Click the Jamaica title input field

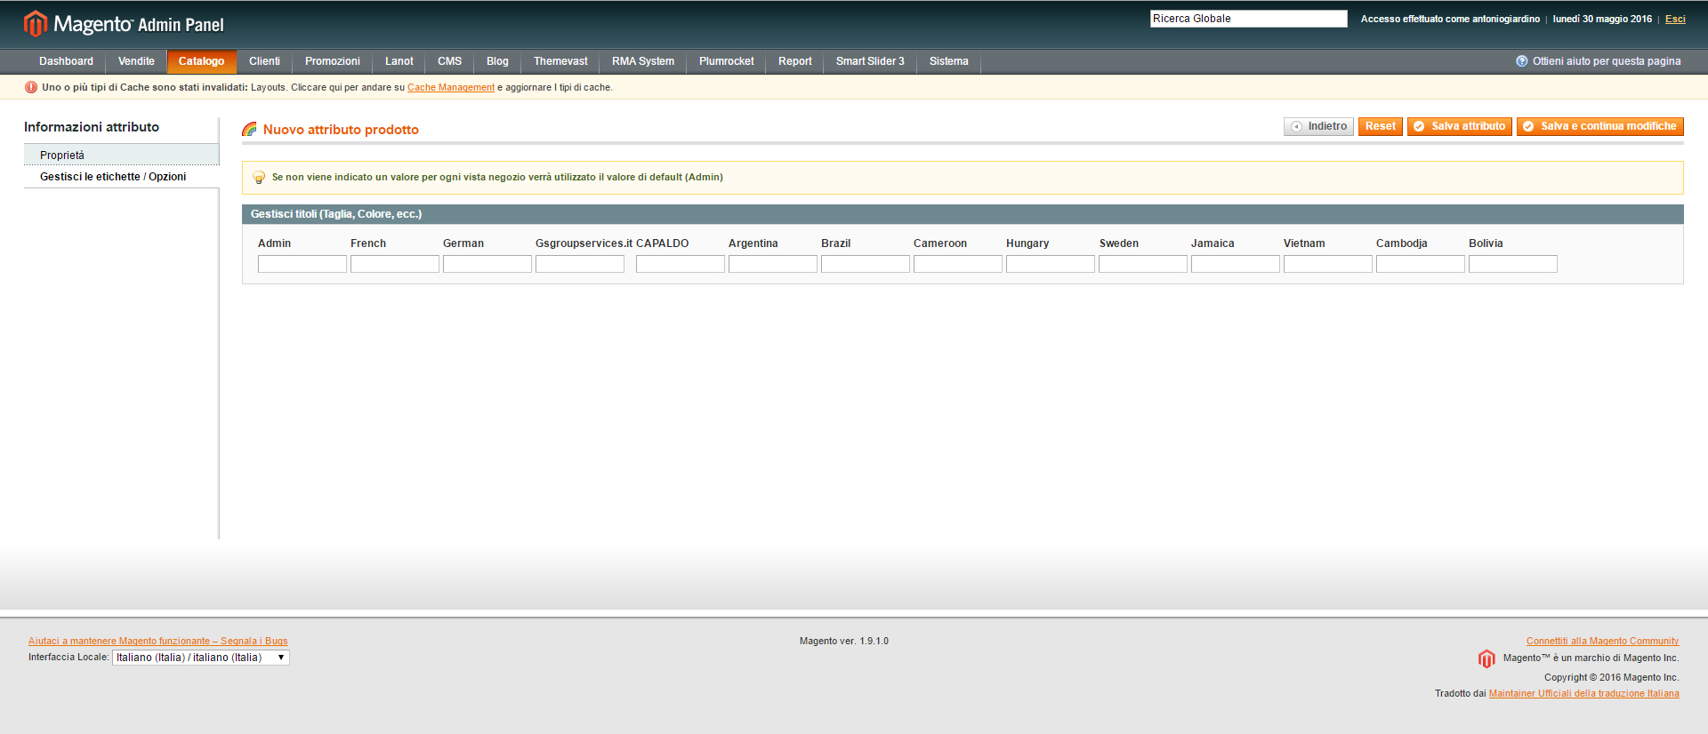point(1236,264)
